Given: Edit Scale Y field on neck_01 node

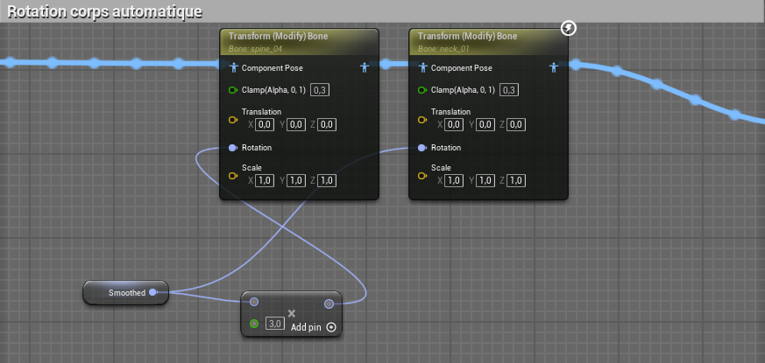Looking at the screenshot, I should click(485, 181).
